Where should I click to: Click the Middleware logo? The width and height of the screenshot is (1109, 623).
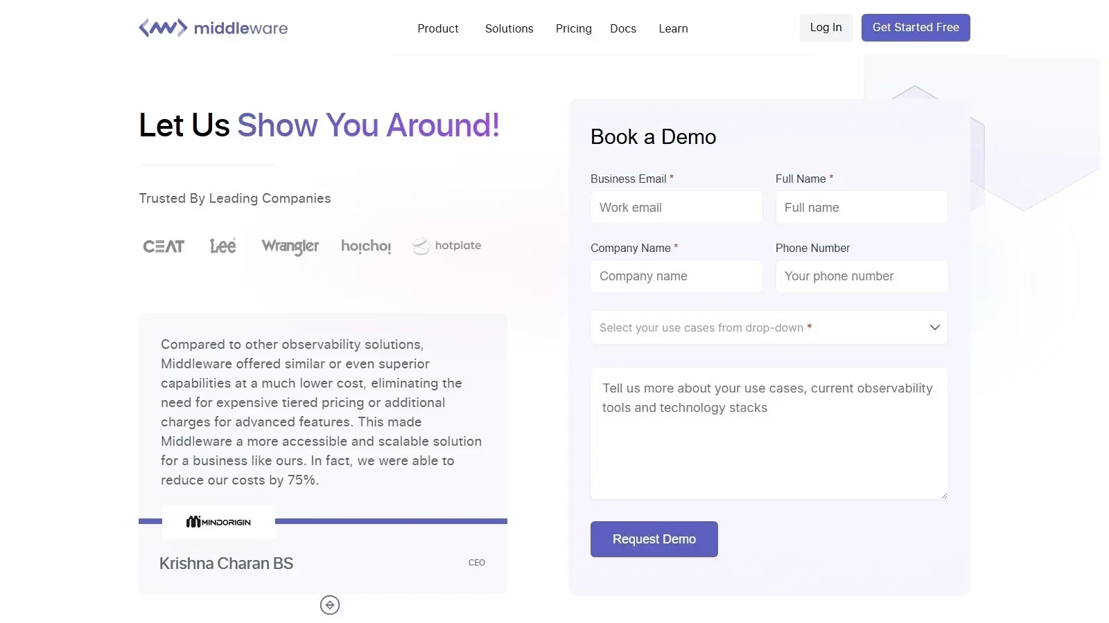coord(213,28)
